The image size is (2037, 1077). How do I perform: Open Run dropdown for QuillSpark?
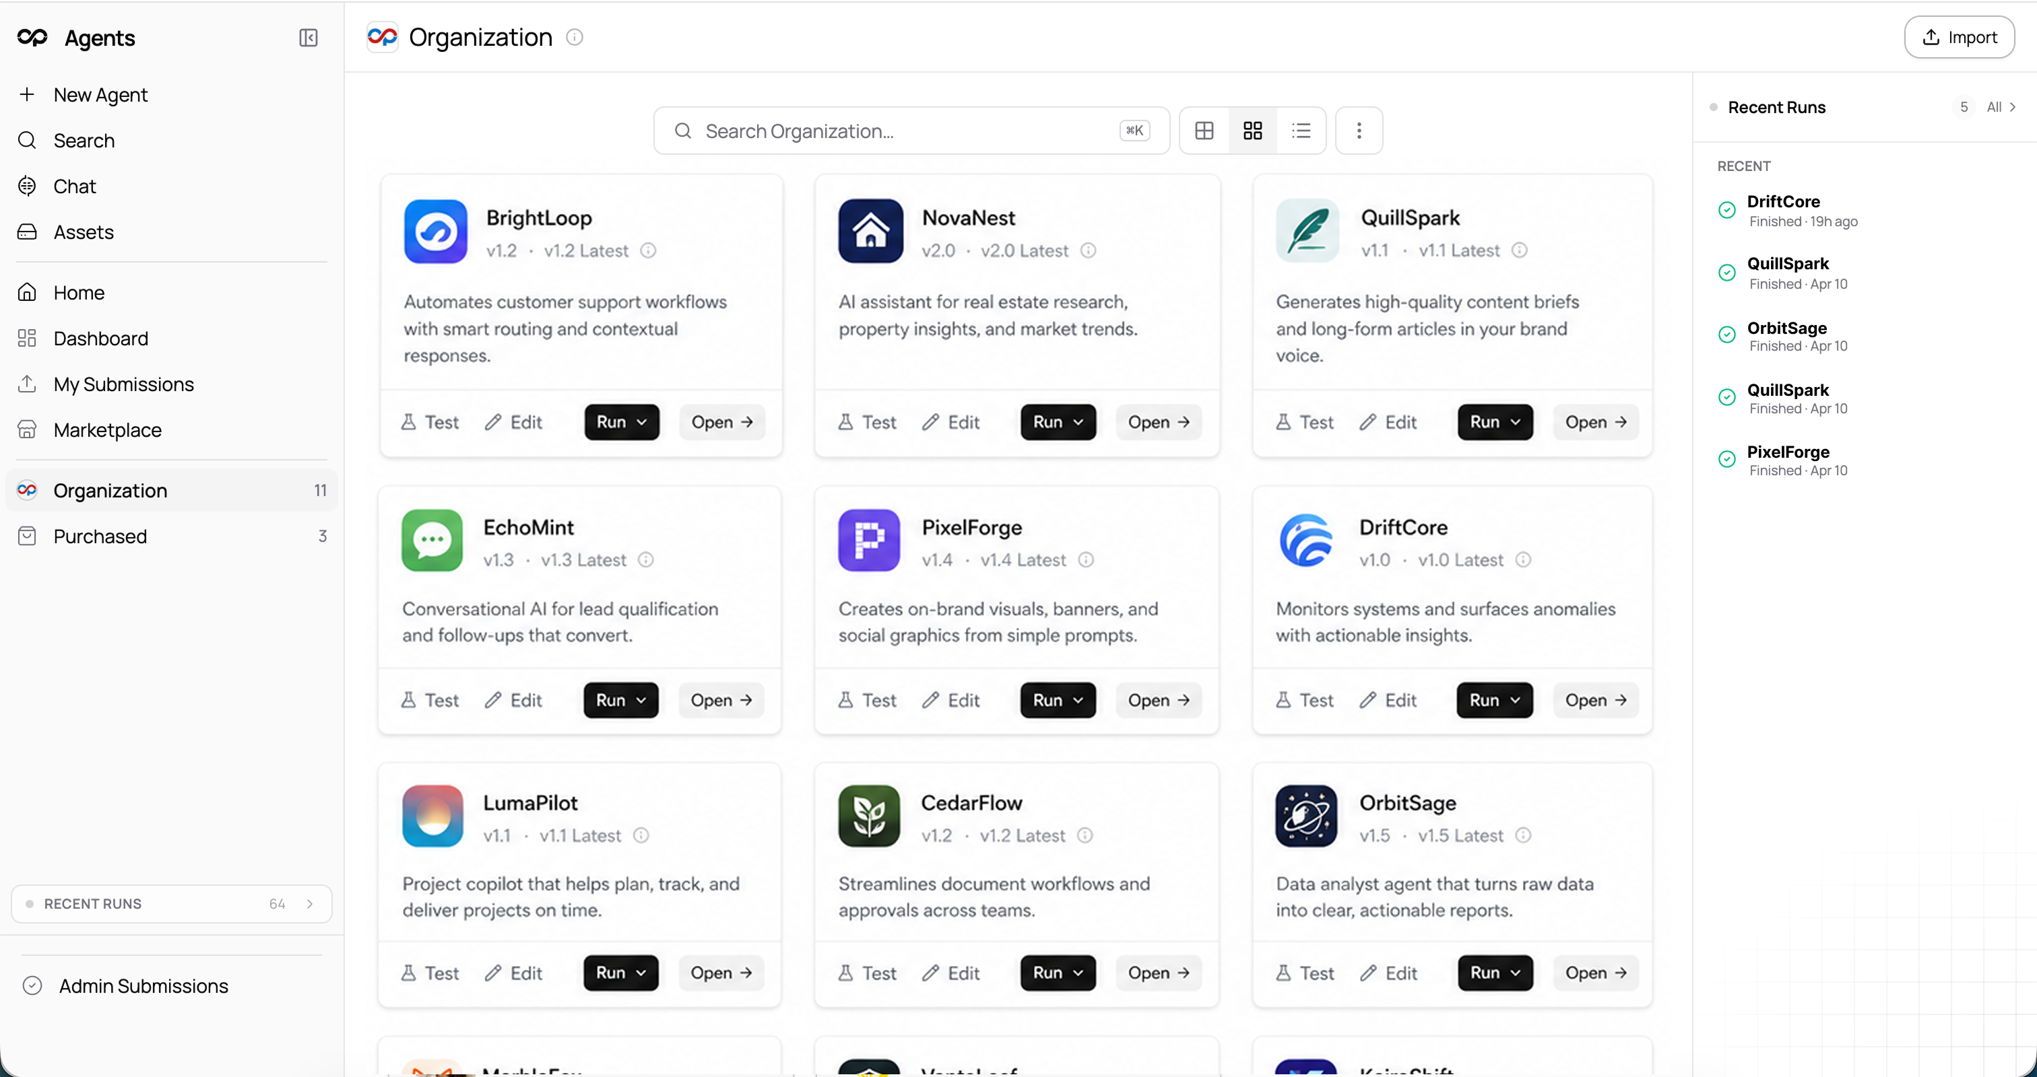(1495, 422)
